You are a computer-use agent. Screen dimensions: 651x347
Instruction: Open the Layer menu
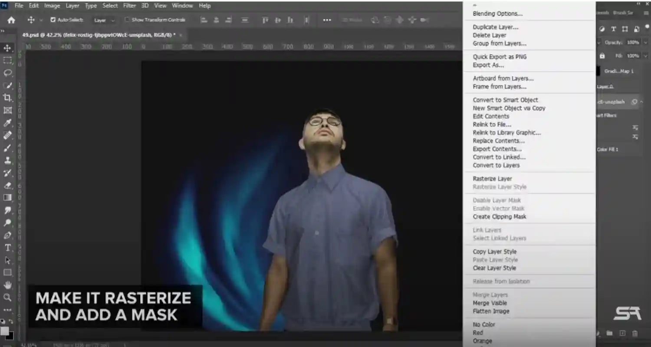click(x=72, y=6)
